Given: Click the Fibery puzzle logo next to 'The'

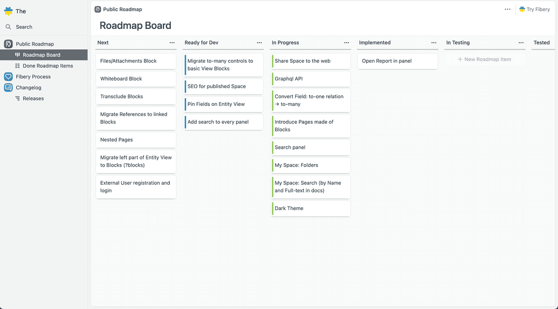Looking at the screenshot, I should pyautogui.click(x=7, y=10).
